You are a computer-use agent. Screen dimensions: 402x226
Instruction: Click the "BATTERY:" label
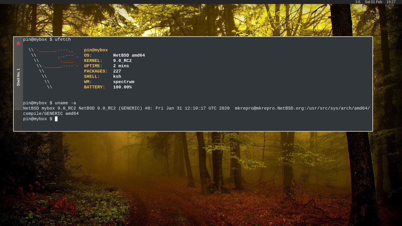(95, 87)
